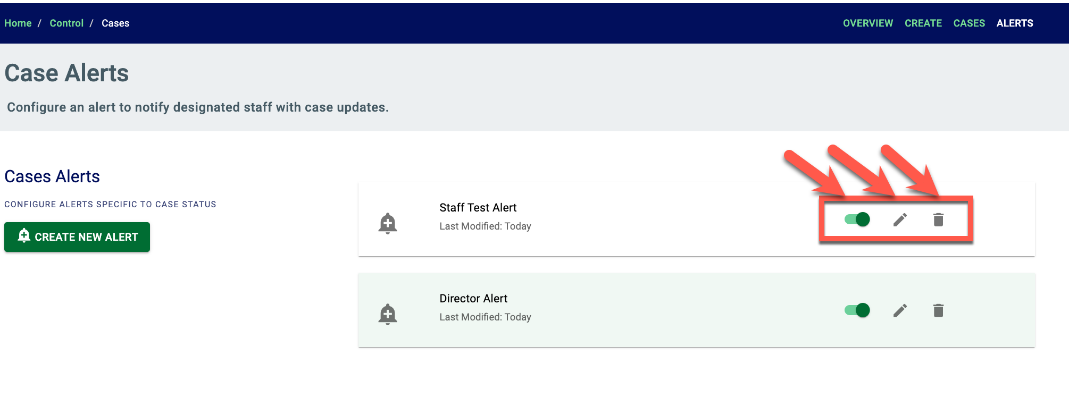Go to the Create tab
The width and height of the screenshot is (1069, 406).
923,23
